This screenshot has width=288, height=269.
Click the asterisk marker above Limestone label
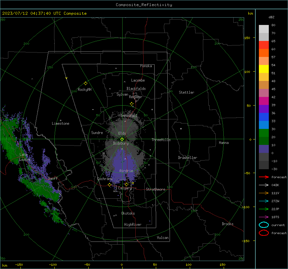(x=60, y=121)
